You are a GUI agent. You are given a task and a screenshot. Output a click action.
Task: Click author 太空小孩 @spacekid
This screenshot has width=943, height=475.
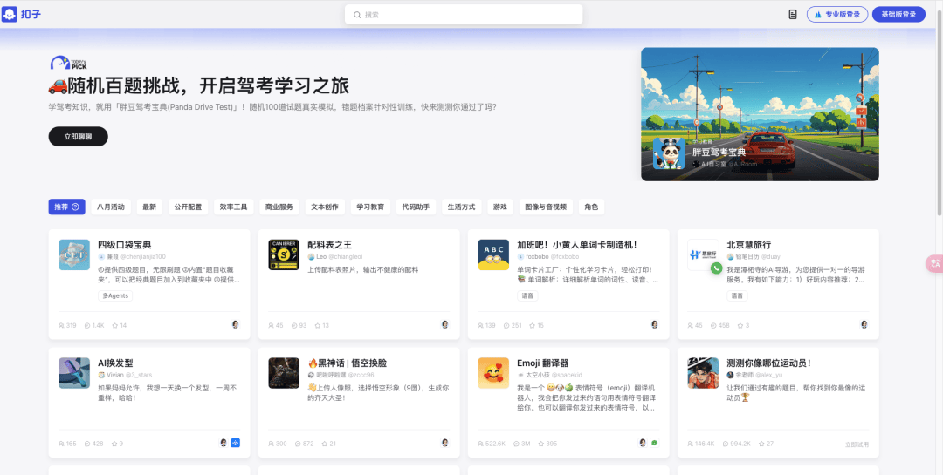(x=549, y=375)
